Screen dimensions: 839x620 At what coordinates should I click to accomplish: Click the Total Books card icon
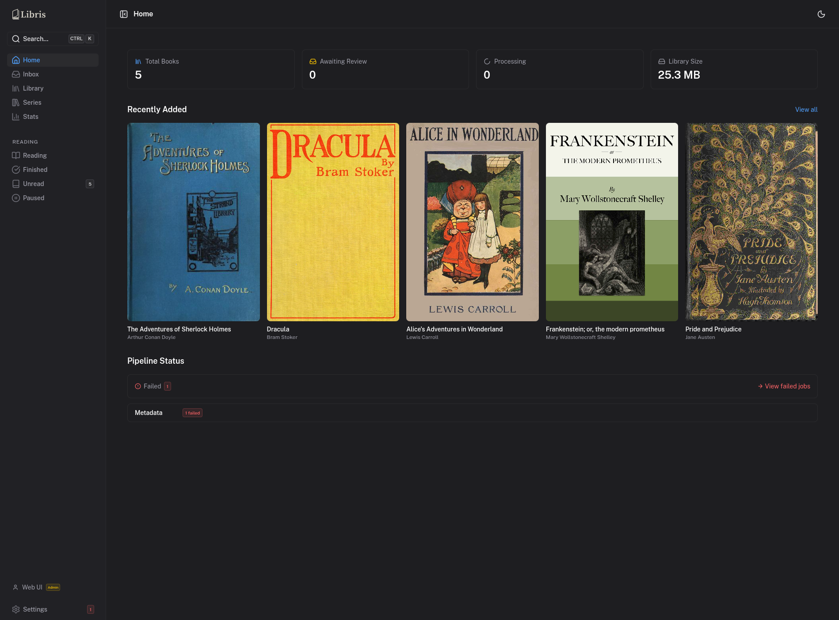[138, 61]
